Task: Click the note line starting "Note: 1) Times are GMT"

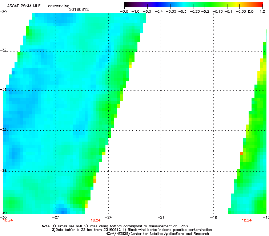Action: pos(115,226)
